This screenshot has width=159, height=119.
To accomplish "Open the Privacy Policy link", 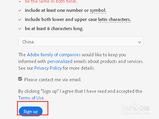I will [x=48, y=68].
